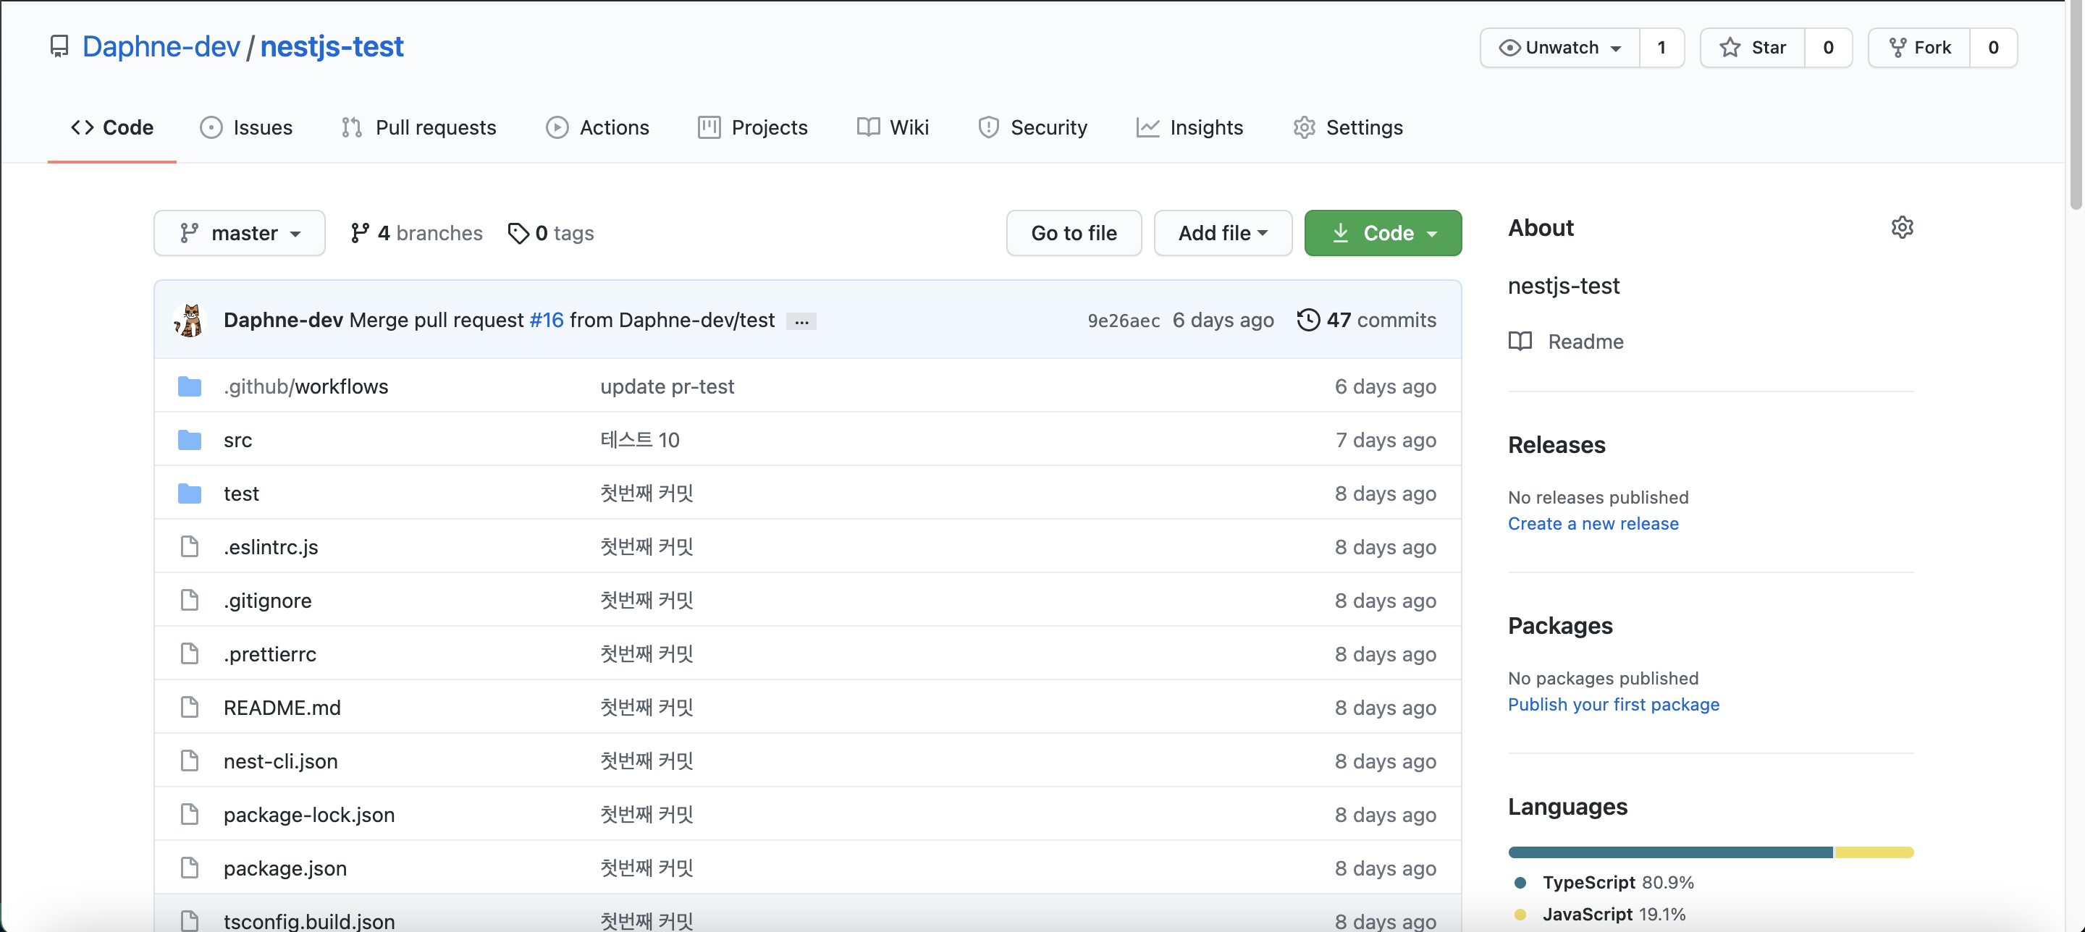Screen dimensions: 2085x932
Task: Click Daphne-dev avatar in commit bar
Action: click(x=190, y=320)
